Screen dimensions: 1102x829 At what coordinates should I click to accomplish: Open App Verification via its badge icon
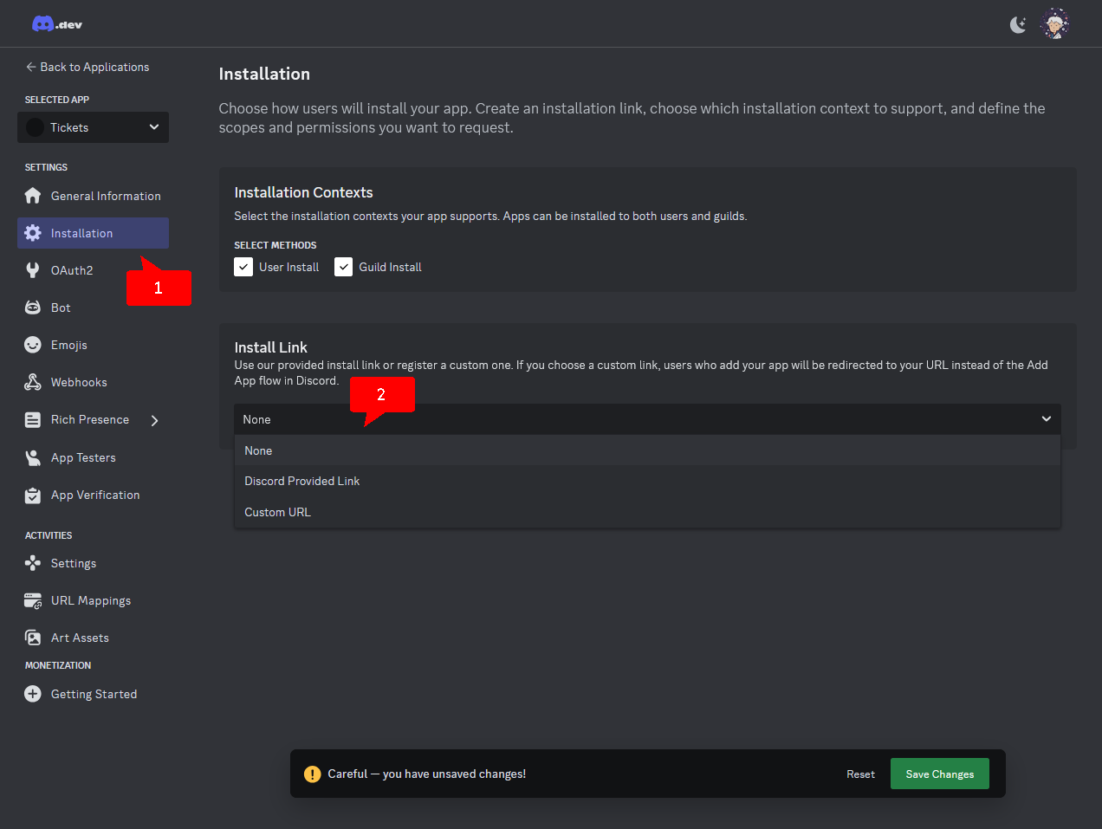point(33,495)
